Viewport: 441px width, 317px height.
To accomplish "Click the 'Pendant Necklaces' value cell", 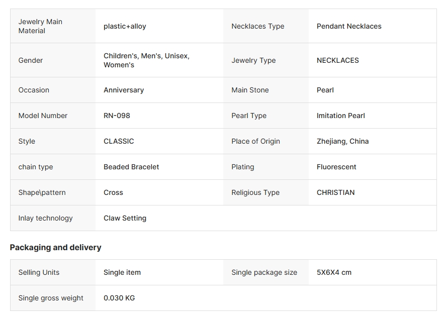I will (349, 26).
